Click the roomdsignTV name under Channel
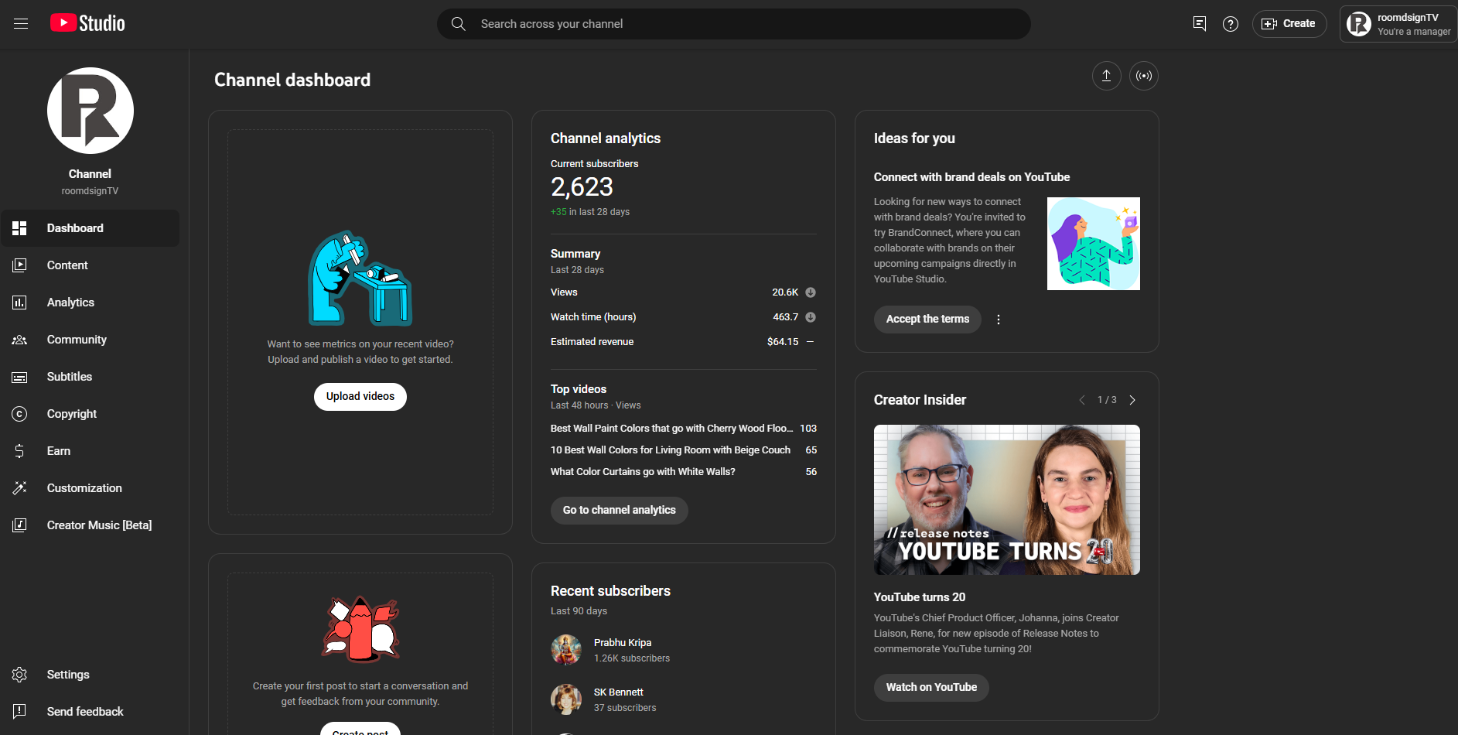 tap(90, 191)
